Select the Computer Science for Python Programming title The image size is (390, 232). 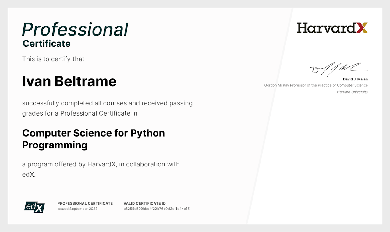point(93,139)
